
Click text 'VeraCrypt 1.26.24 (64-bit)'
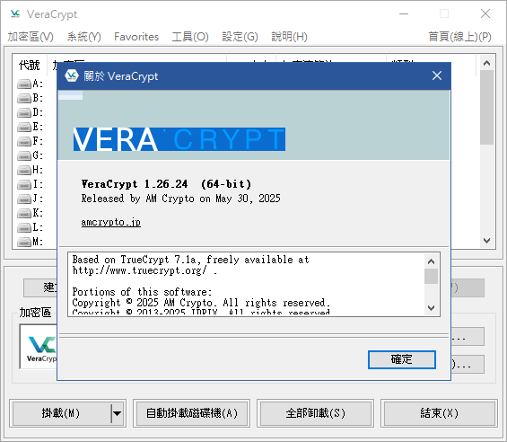point(166,184)
